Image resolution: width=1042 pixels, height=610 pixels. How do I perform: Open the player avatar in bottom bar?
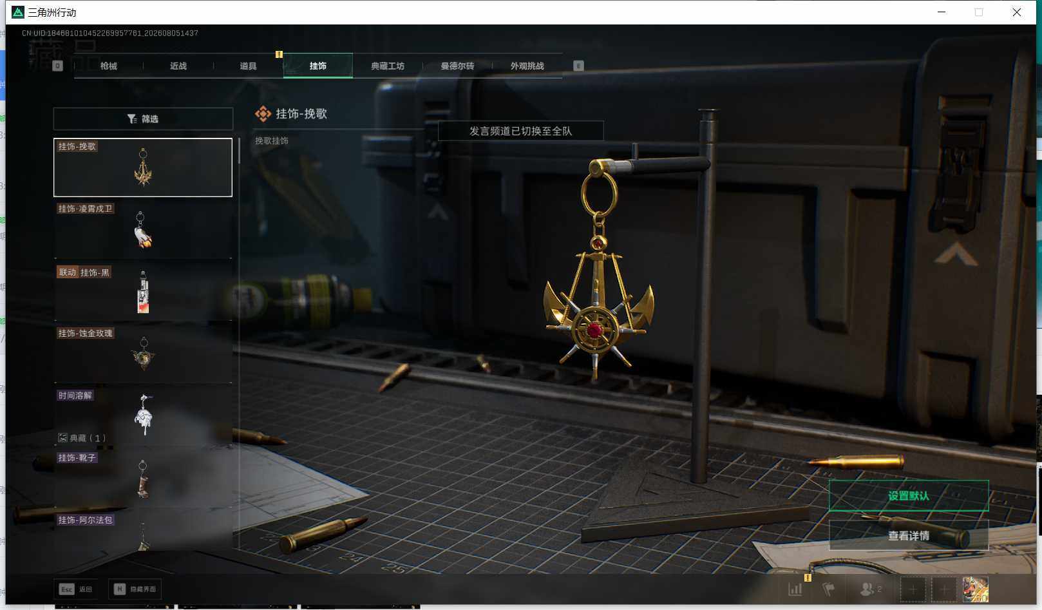point(975,589)
